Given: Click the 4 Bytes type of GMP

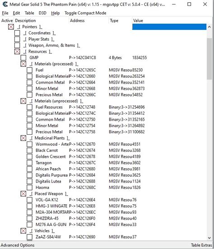Looking at the screenshot, I should point(115,58).
